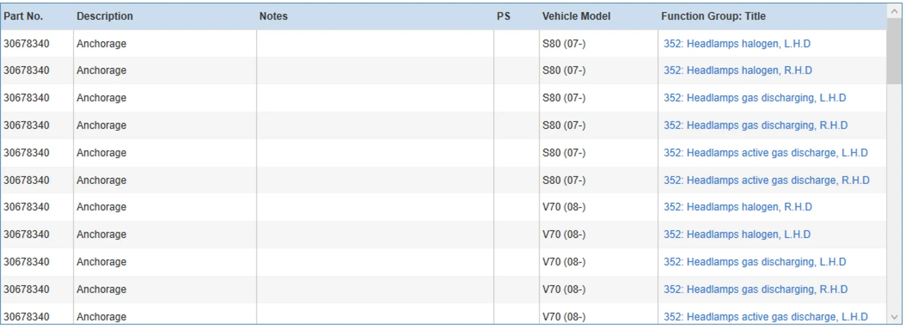Image resolution: width=906 pixels, height=327 pixels.
Task: Open S80 Headlamps active gas discharge, R.H.D
Action: tap(766, 180)
